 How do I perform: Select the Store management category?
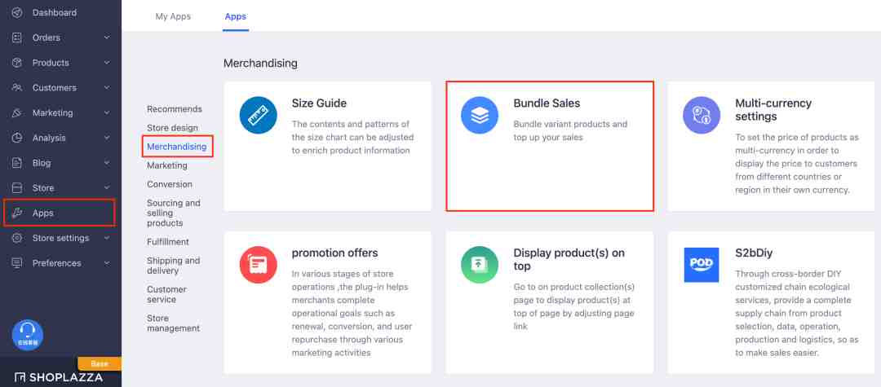pyautogui.click(x=173, y=323)
